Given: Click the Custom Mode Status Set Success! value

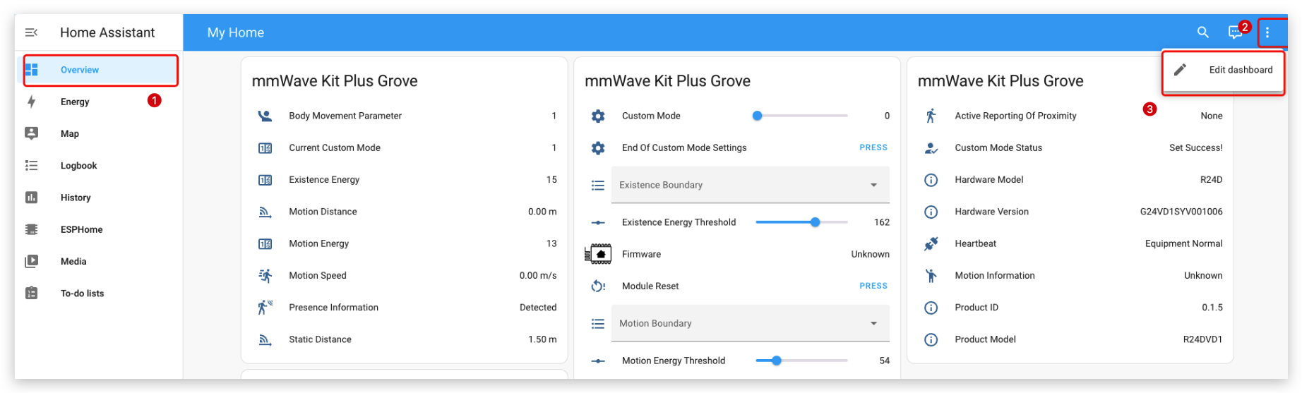Looking at the screenshot, I should [1196, 147].
